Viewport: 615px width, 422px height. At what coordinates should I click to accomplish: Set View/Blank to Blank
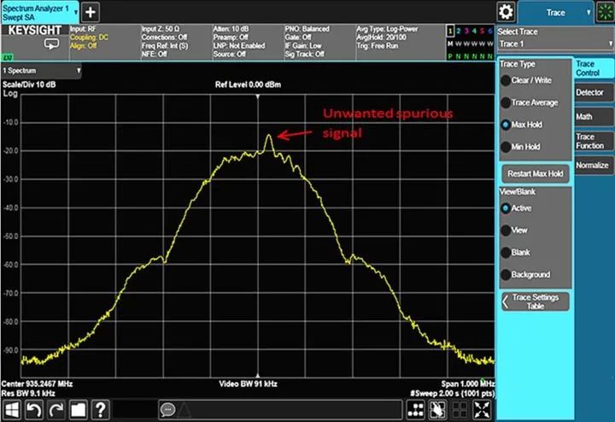(x=516, y=253)
